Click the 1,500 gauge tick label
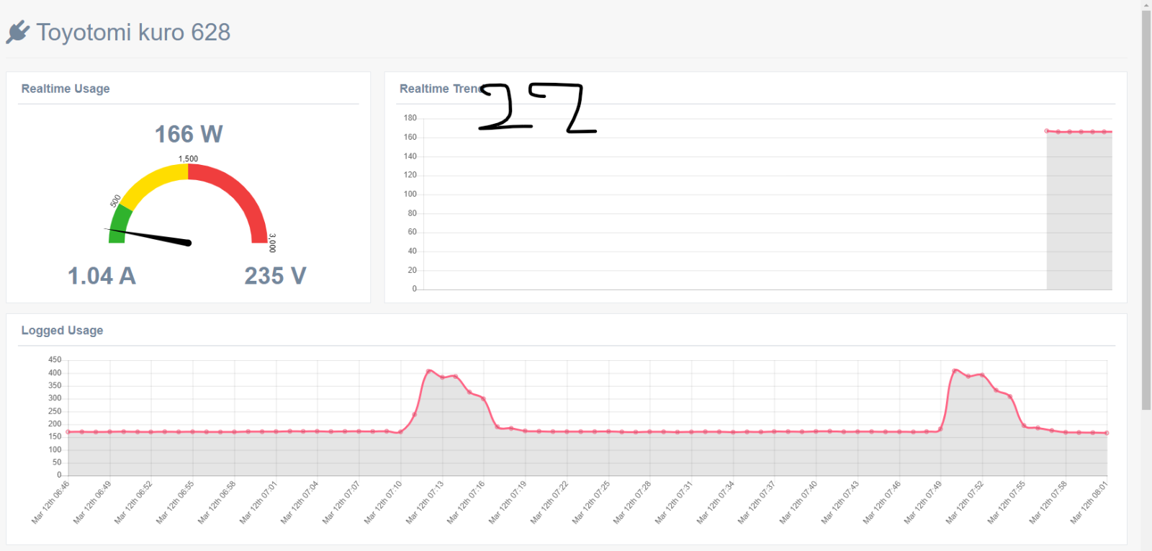1152x551 pixels. [x=188, y=158]
